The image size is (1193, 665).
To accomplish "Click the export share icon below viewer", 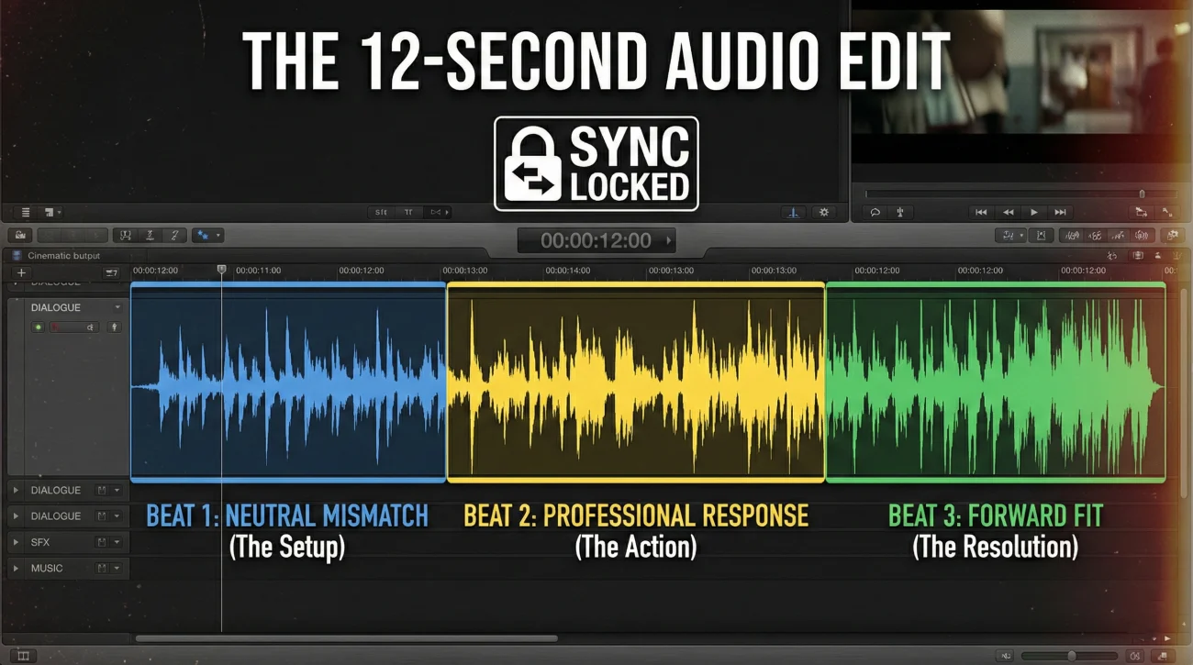I will click(x=1141, y=212).
